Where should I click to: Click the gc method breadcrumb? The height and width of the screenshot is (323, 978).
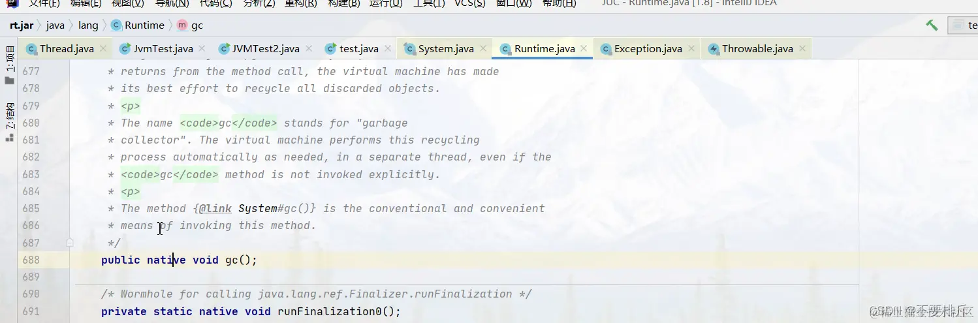190,25
